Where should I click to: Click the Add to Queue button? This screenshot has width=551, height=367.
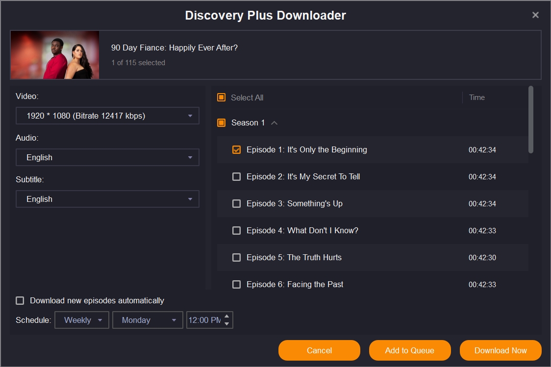click(409, 350)
